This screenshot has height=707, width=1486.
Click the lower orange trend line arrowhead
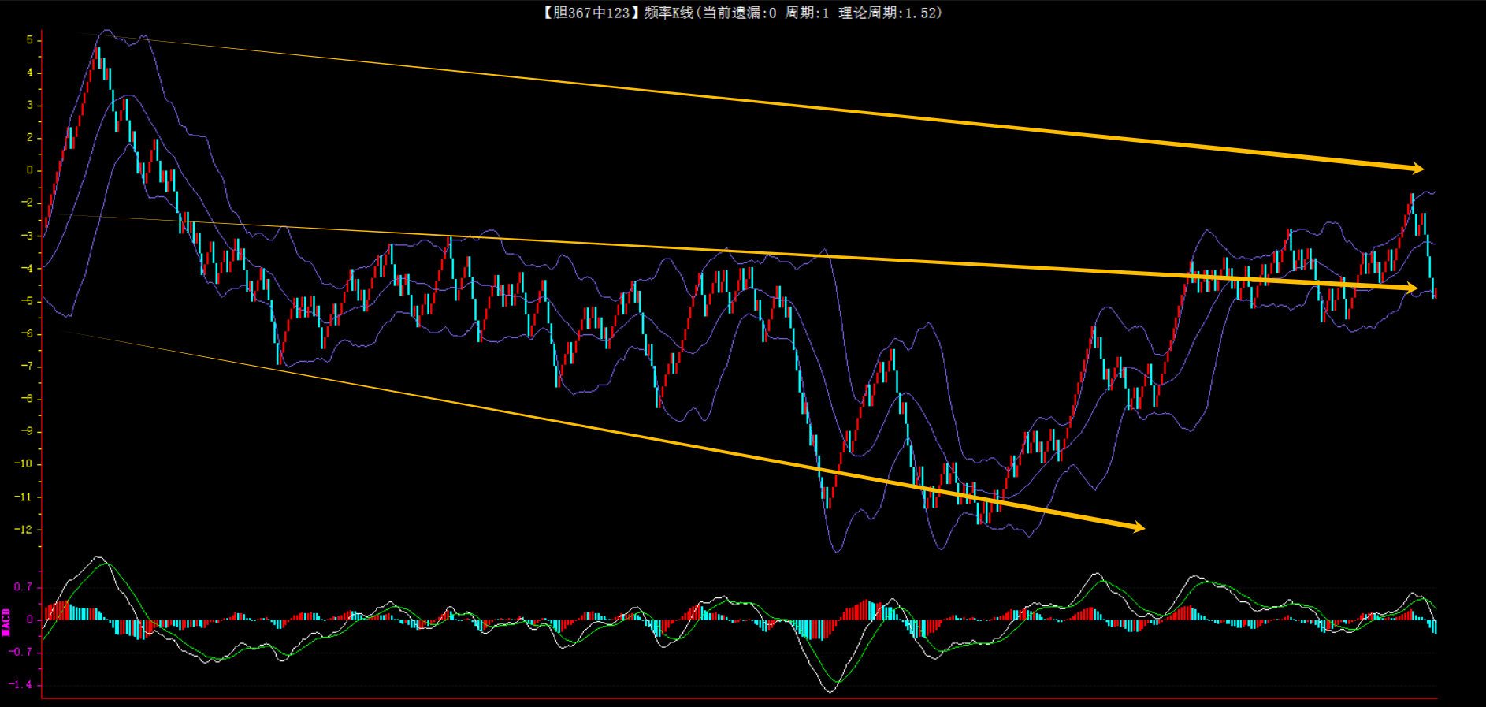1139,527
